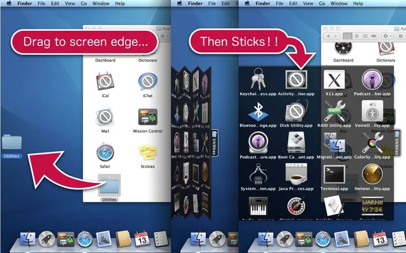The height and width of the screenshot is (253, 406).
Task: Launch Terminal.app from the Utilities panel
Action: [334, 174]
